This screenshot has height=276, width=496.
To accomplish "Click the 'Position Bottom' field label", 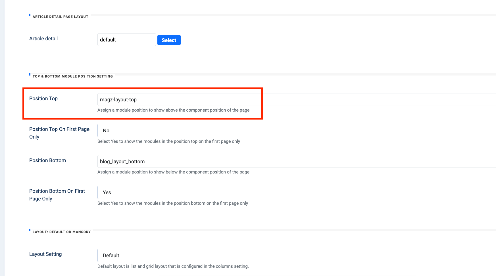I will coord(47,160).
